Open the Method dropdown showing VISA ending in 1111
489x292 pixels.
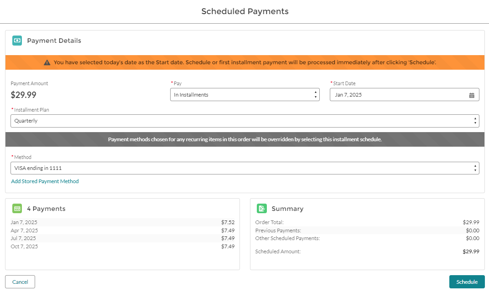(228, 168)
